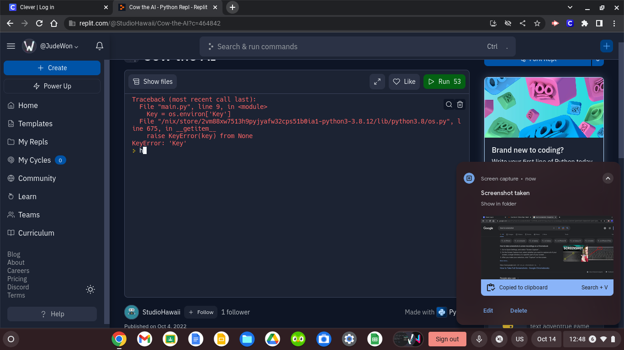Screen dimensions: 624x350
Task: Open the tab search dropdown arrow
Action: (x=570, y=7)
